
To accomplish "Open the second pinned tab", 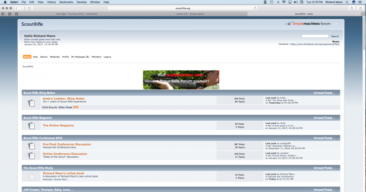I will coord(10,14).
